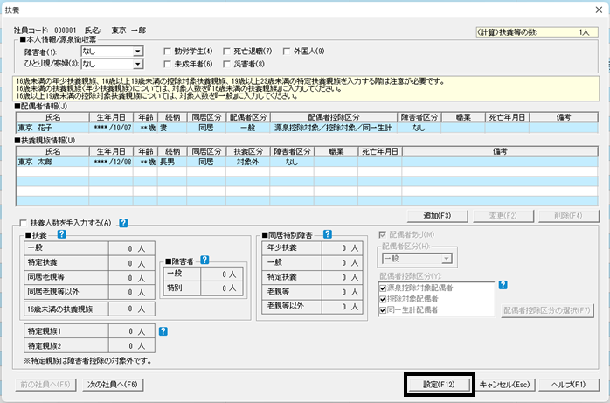610x403 pixels.
Task: Open the ひとり親/寡婦(3) dropdown
Action: pyautogui.click(x=138, y=64)
